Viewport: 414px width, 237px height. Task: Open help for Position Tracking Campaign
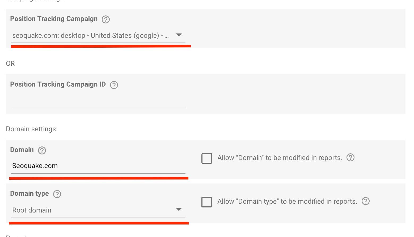click(105, 19)
